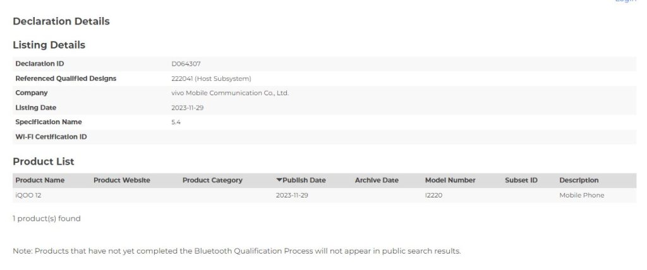Screen dimensions: 647x270
Task: Click the Declaration ID value D064307
Action: point(186,64)
